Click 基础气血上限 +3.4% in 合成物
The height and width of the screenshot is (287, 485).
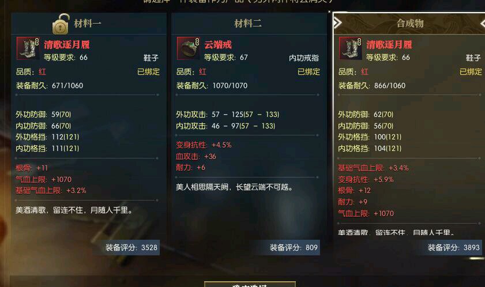[x=373, y=168]
